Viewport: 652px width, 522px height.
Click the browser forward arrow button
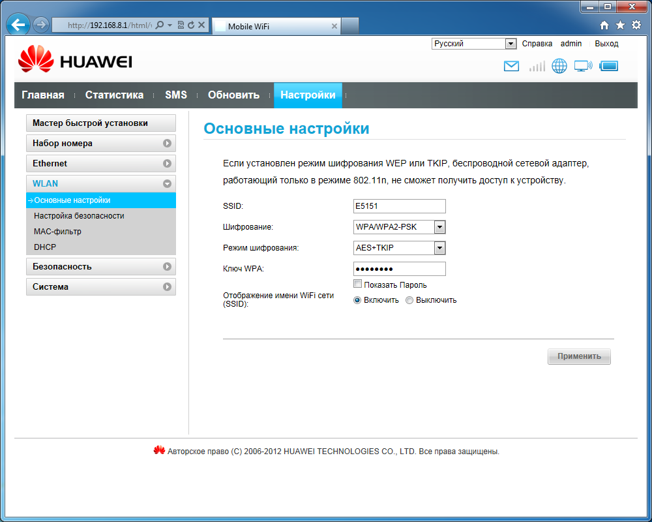[40, 25]
